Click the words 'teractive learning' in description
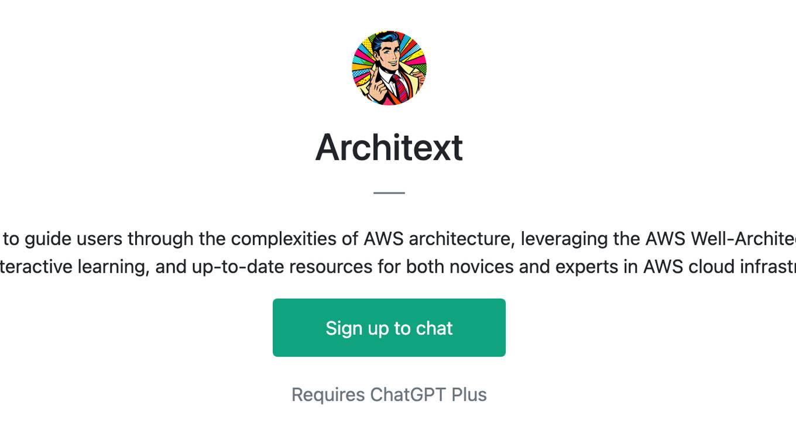 click(73, 267)
